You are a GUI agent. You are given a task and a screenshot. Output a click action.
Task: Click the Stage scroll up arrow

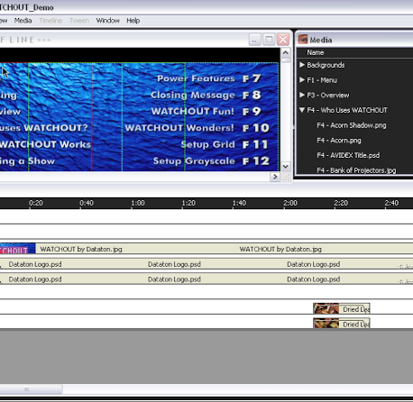coord(285,52)
